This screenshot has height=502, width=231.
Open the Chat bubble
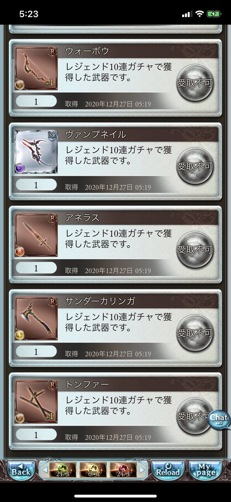[x=219, y=420]
